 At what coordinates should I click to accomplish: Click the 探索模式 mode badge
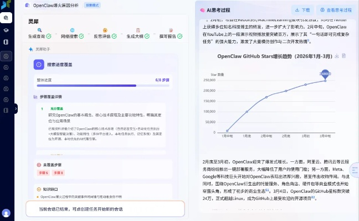(93, 5)
